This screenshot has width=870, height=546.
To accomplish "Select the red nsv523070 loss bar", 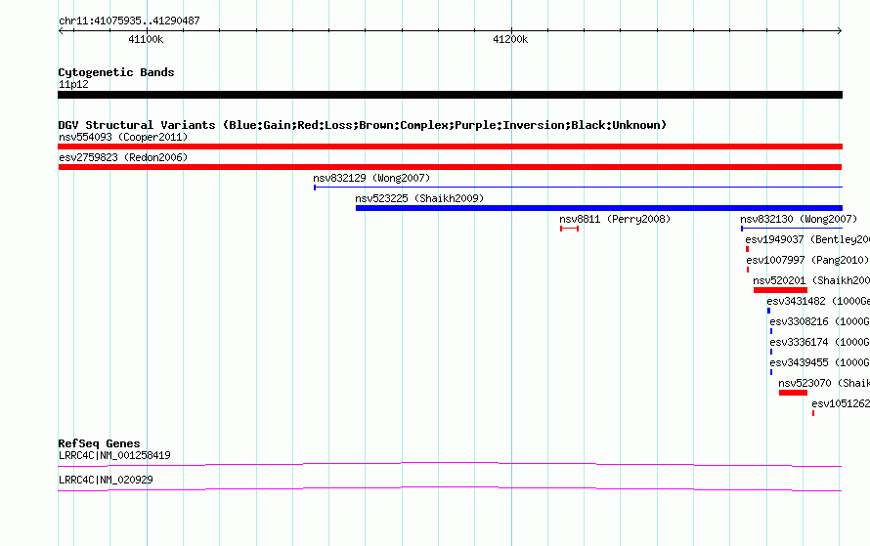I will (x=793, y=393).
